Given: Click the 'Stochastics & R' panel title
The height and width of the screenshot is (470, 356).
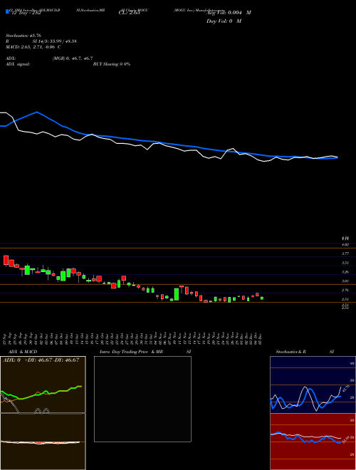Looking at the screenshot, I should click(291, 352).
